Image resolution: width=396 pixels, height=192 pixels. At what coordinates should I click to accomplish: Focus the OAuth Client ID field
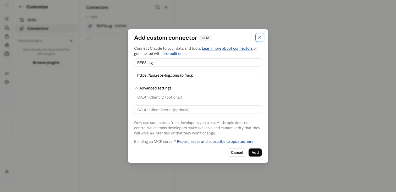[x=198, y=97]
